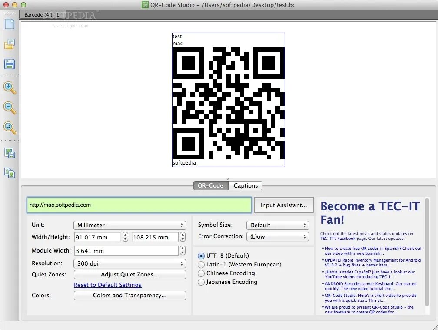Open the Spanish QR codes video post
The image size is (438, 330).
[x=373, y=251]
